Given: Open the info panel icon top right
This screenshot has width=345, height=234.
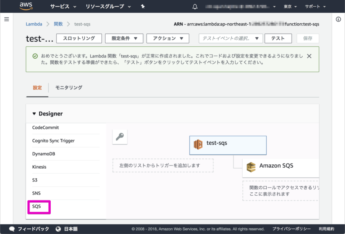Looking at the screenshot, I should (x=338, y=20).
